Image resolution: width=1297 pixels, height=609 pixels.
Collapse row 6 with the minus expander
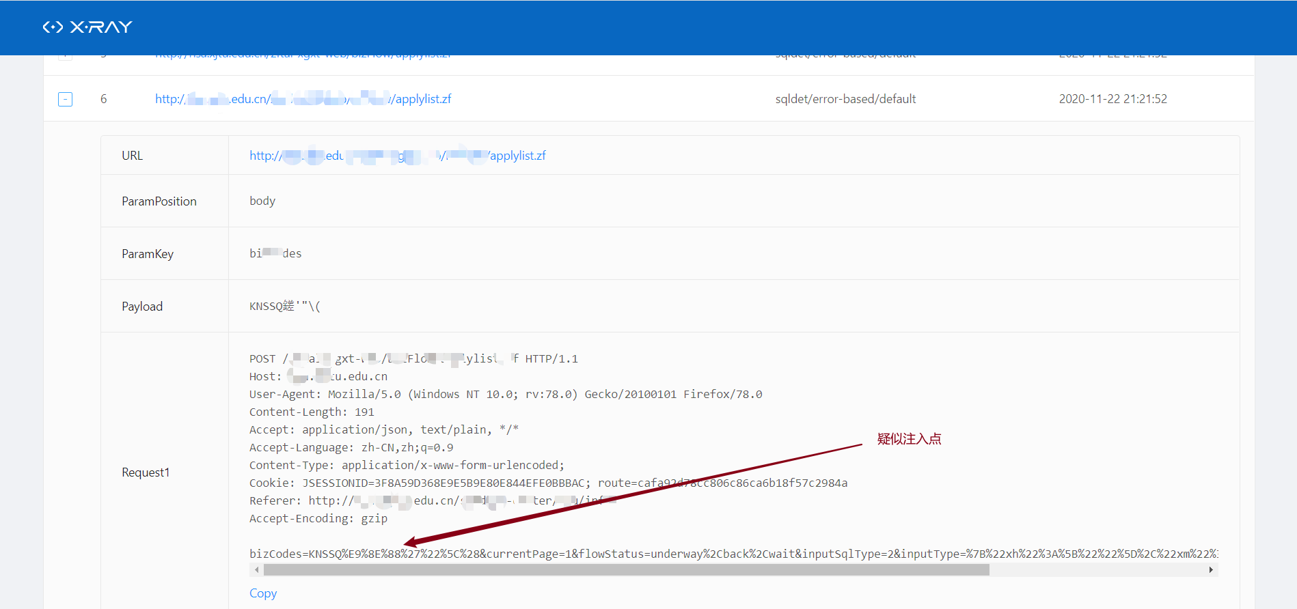coord(65,99)
